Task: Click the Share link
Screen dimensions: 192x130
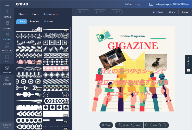Action: click(172, 12)
